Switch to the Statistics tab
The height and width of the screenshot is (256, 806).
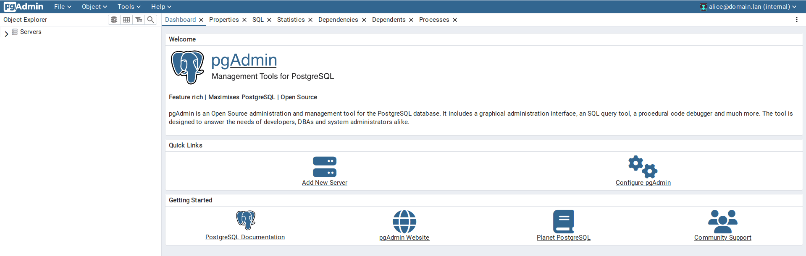pos(291,20)
